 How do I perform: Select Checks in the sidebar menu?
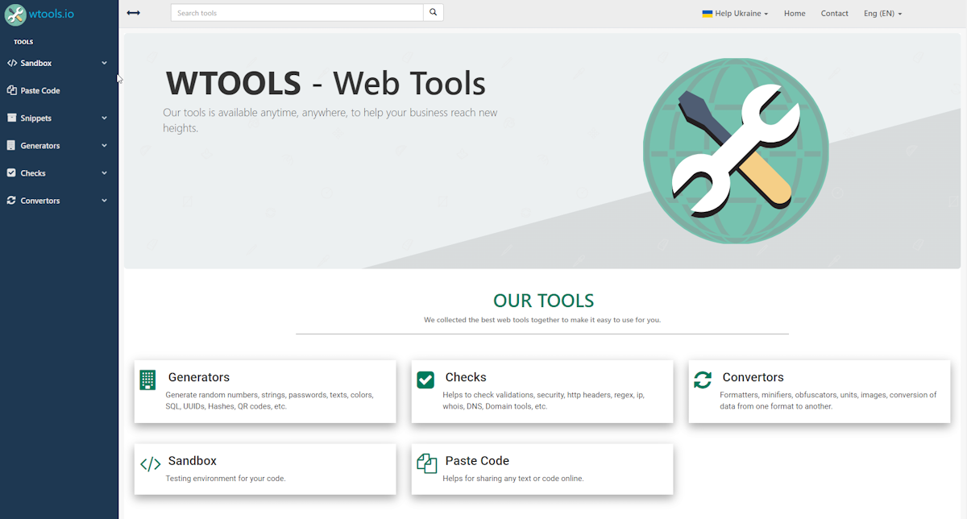[33, 173]
